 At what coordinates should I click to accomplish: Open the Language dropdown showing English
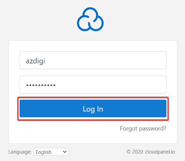(x=51, y=152)
